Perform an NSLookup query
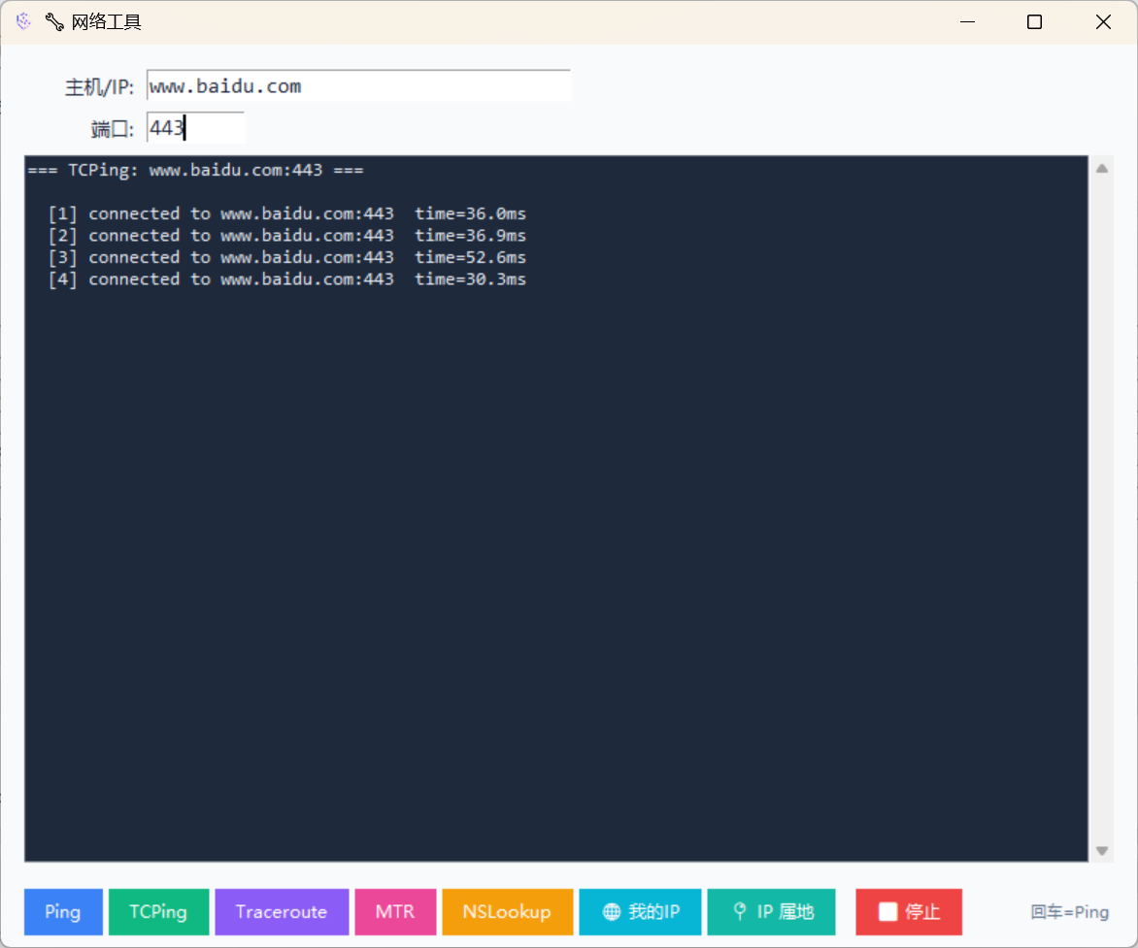 click(507, 912)
